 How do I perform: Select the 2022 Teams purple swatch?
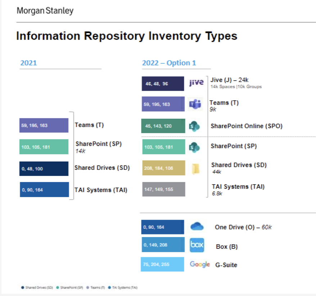pyautogui.click(x=163, y=104)
